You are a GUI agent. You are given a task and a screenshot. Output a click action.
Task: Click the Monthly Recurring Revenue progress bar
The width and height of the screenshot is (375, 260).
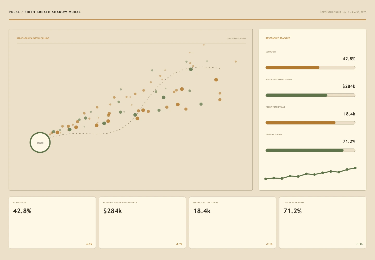tap(310, 95)
